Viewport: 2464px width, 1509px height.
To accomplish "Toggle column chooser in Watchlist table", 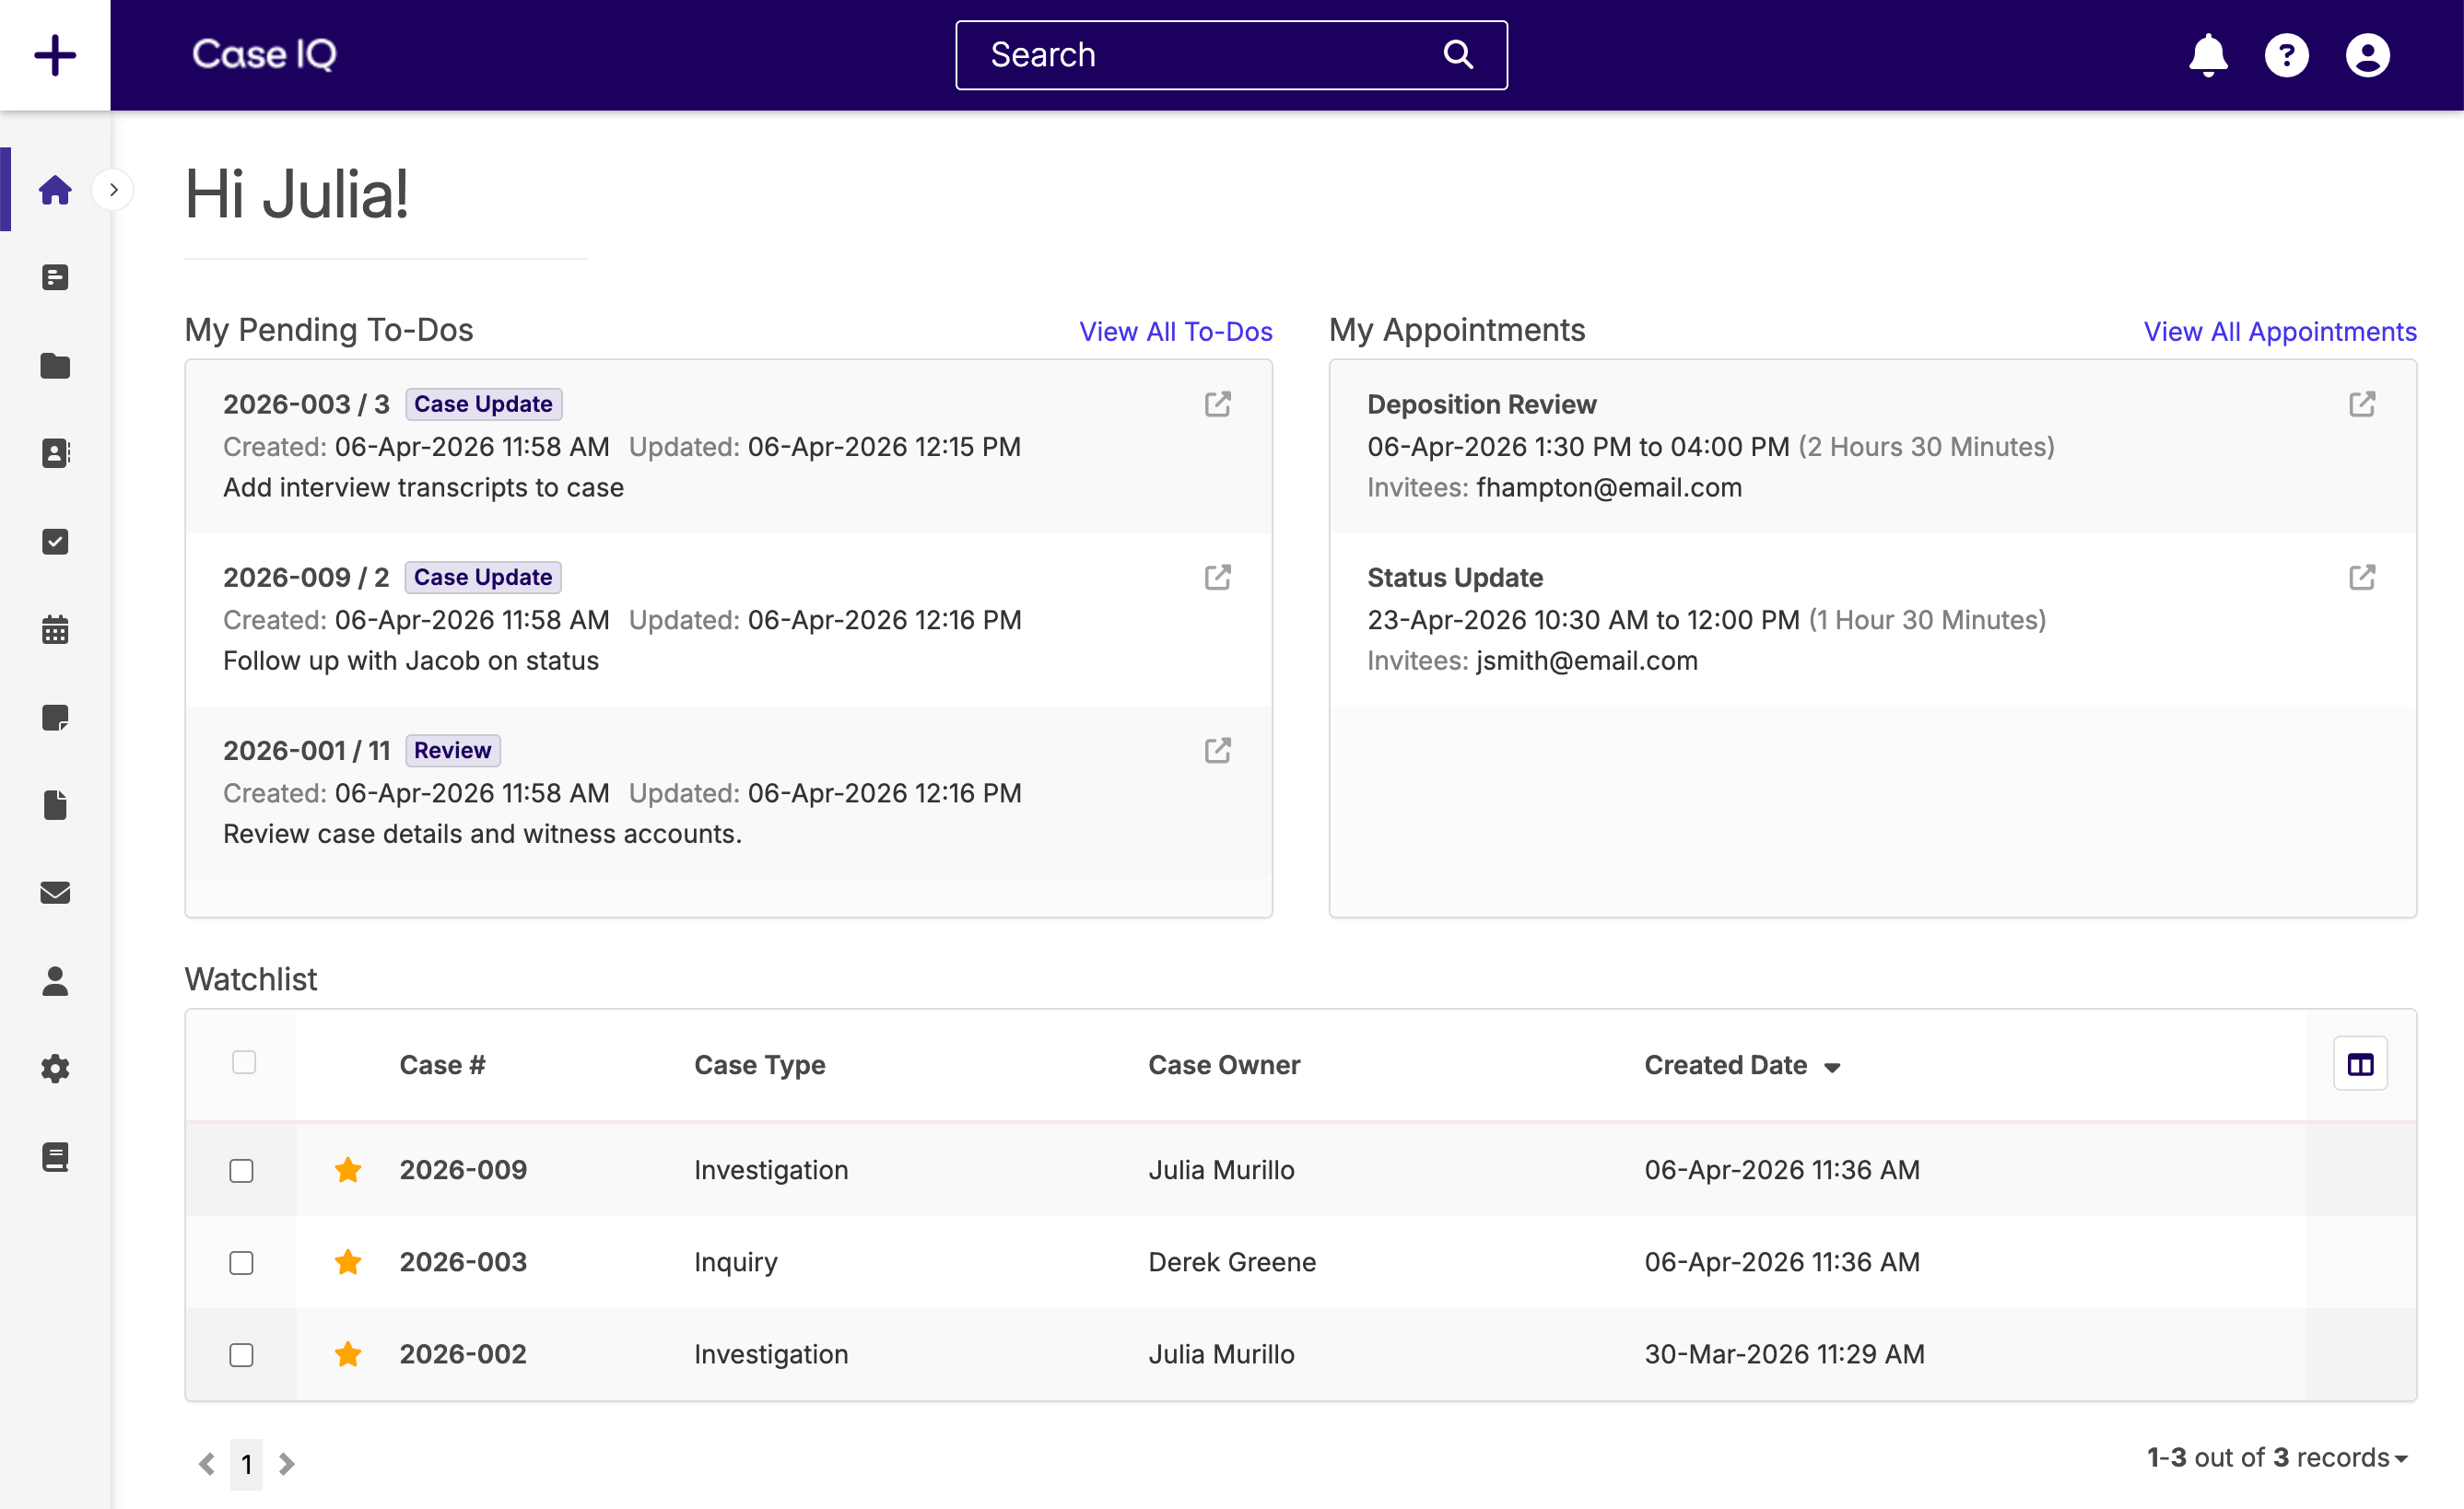I will coord(2359,1064).
